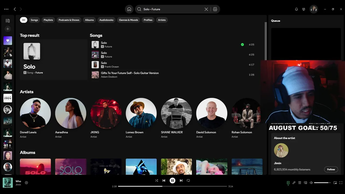345x194 pixels.
Task: Select Genres & Moods filter
Action: pos(129,20)
